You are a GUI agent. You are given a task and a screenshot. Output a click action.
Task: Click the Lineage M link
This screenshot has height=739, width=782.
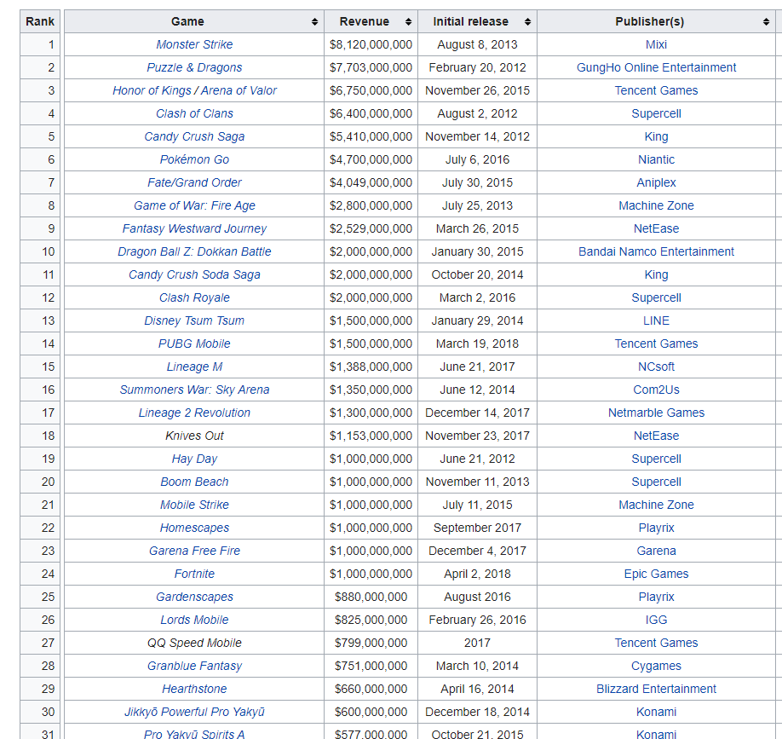(194, 366)
